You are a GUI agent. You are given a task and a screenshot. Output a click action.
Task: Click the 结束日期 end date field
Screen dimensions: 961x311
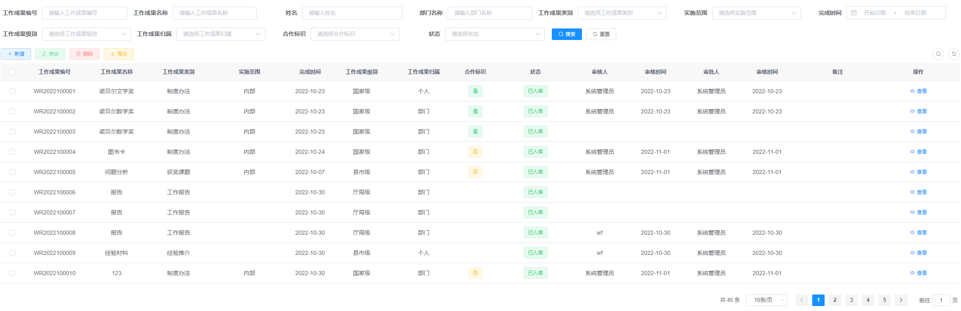click(x=915, y=13)
